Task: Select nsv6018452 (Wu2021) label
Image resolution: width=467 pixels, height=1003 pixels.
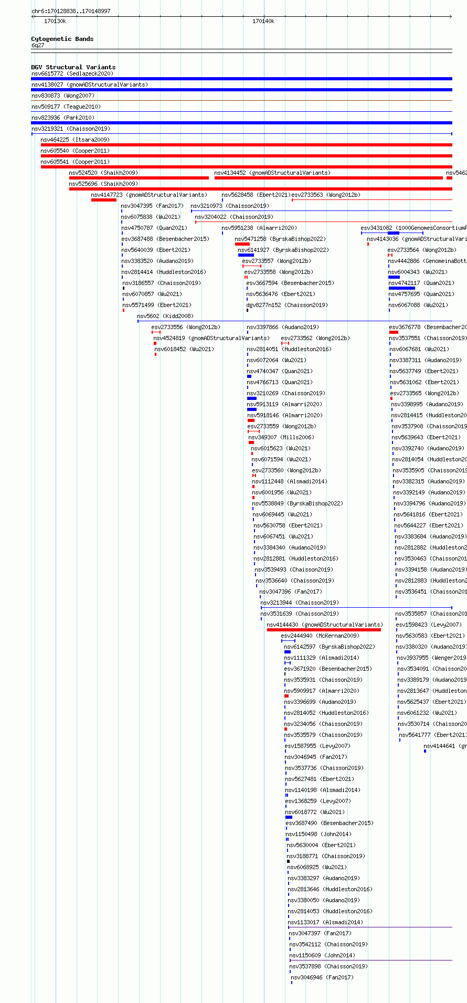Action: coord(184,349)
